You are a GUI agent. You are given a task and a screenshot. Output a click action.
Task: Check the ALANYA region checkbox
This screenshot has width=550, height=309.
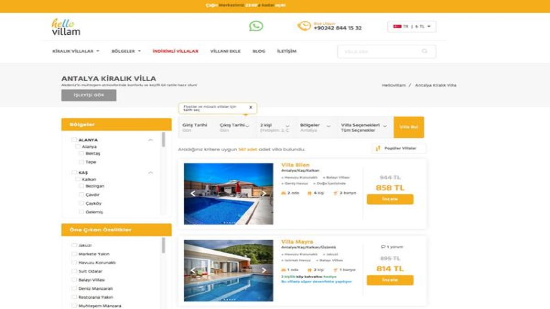(74, 140)
